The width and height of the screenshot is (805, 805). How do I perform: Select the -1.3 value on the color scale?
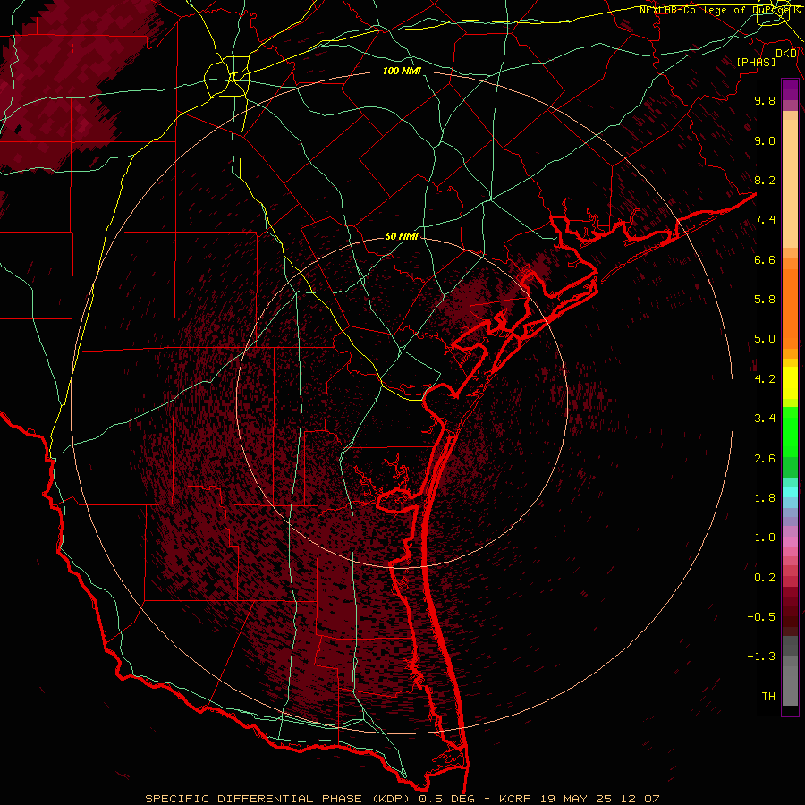761,657
